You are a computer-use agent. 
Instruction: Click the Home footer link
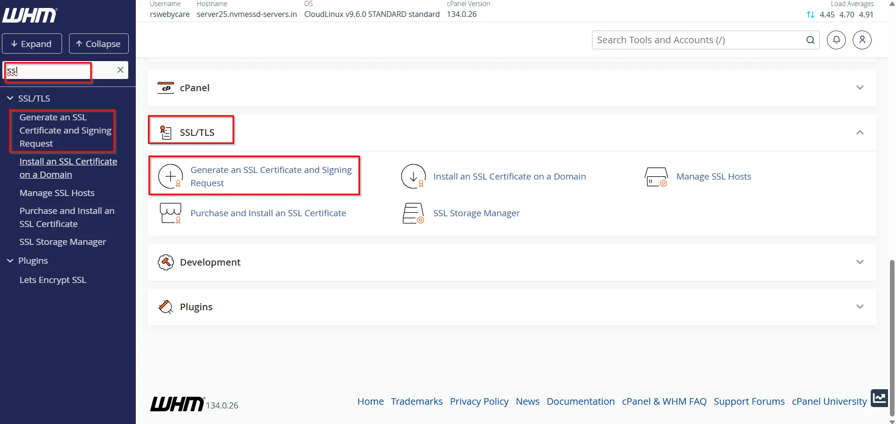370,401
